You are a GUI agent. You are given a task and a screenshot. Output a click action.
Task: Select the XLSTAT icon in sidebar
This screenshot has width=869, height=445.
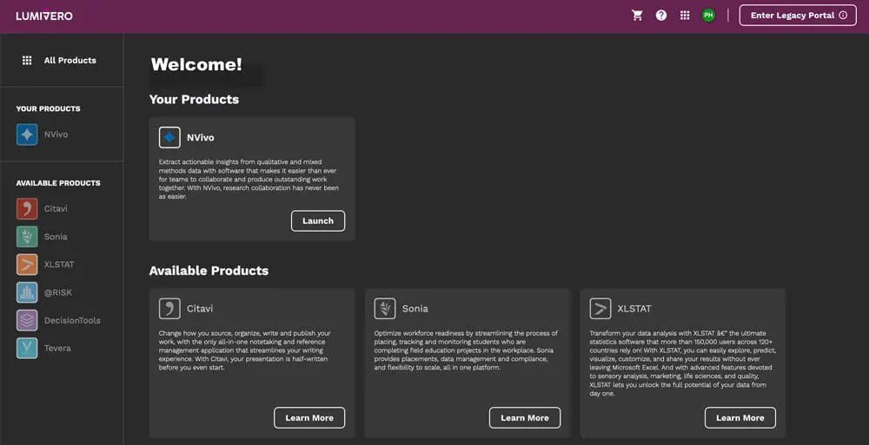[27, 265]
